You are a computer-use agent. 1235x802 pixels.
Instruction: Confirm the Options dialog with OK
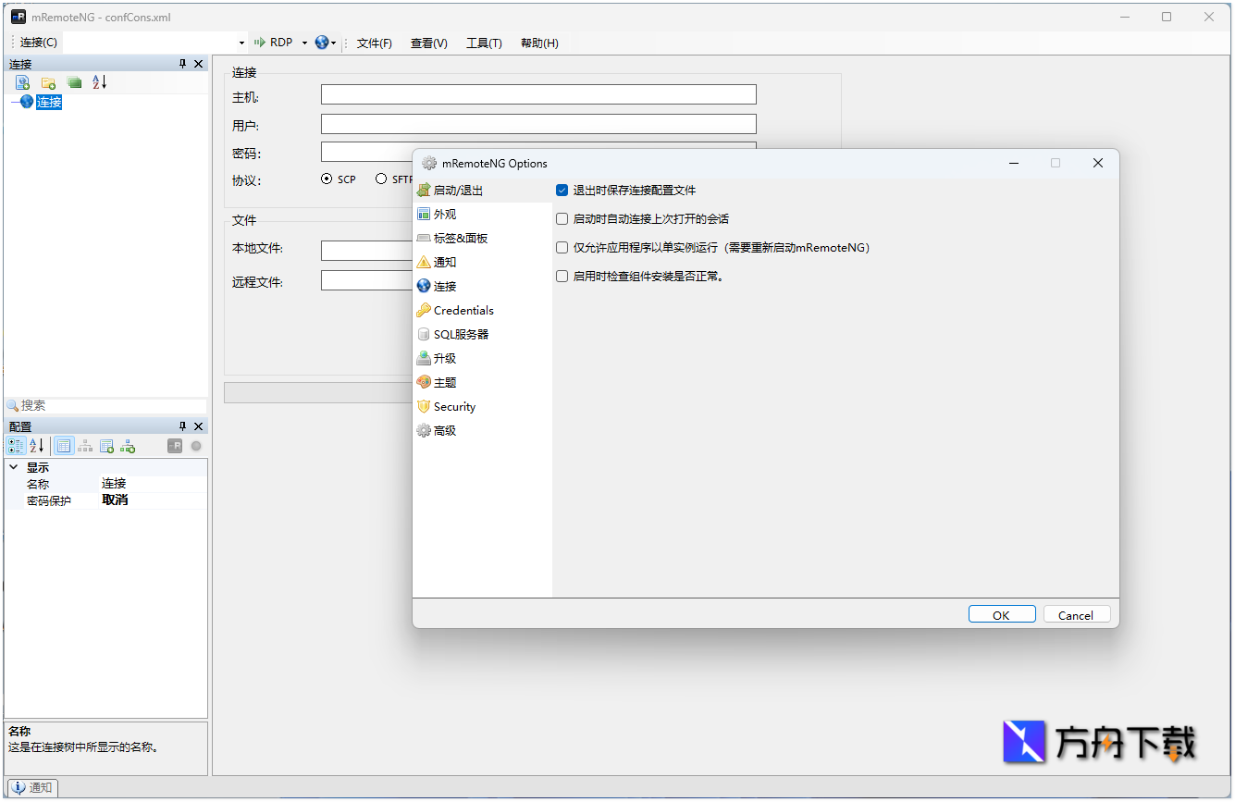click(1002, 615)
